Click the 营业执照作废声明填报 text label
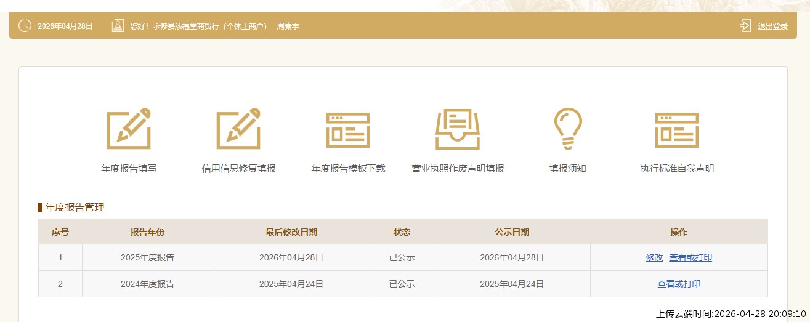810x322 pixels. coord(458,169)
